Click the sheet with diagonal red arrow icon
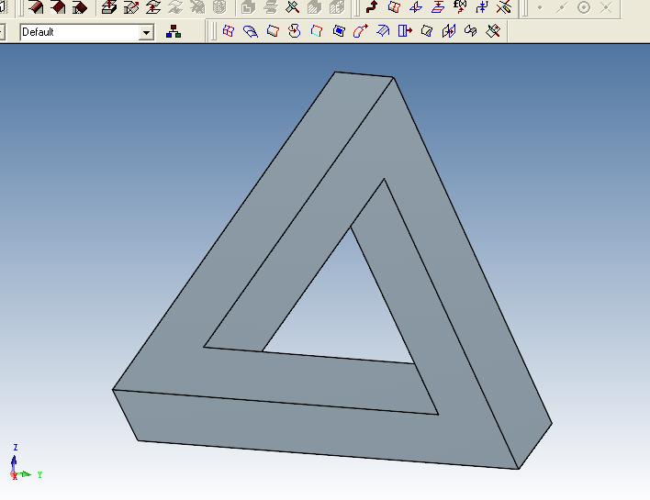 coord(131,7)
